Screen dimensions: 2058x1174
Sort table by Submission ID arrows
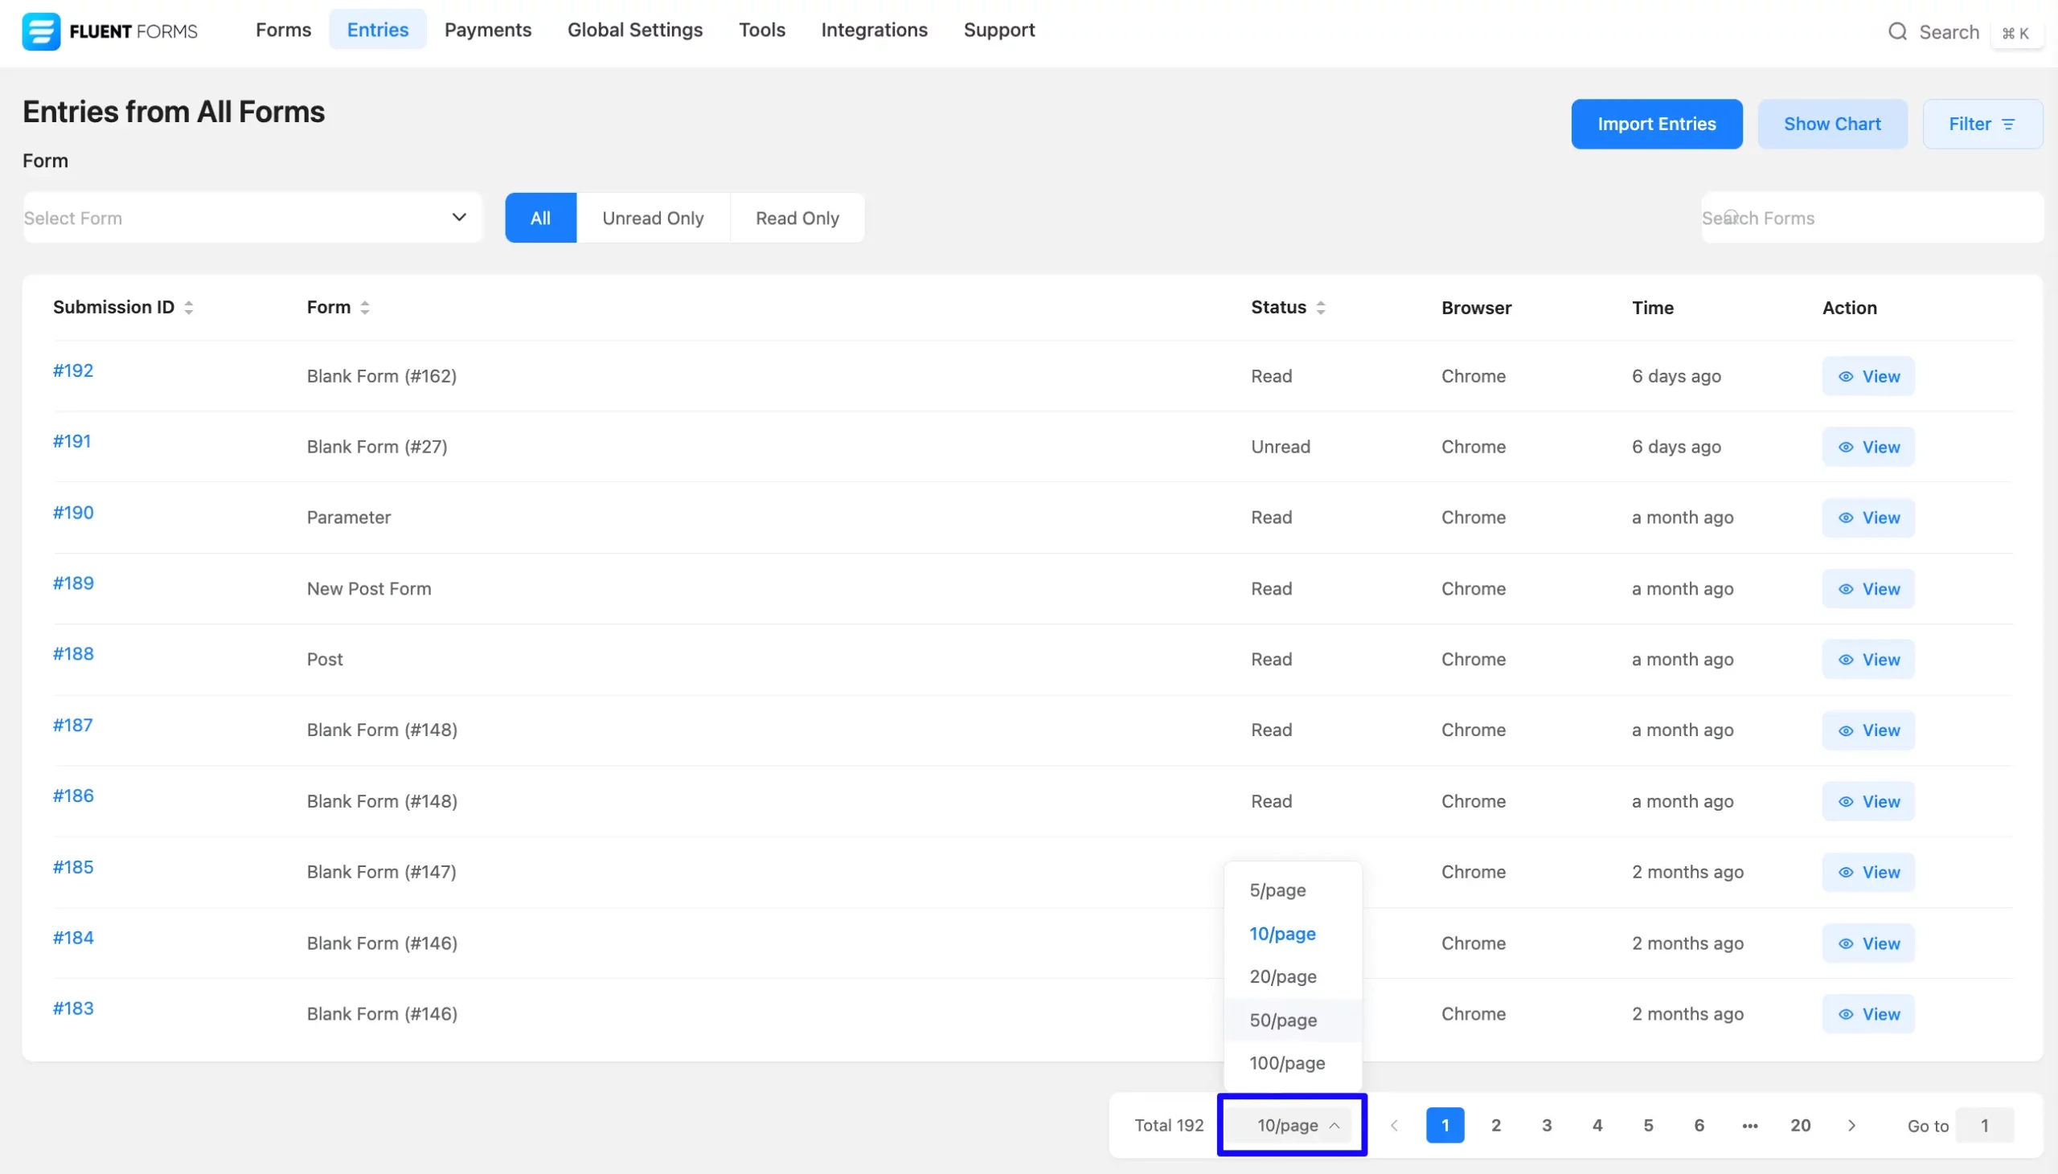pyautogui.click(x=189, y=306)
